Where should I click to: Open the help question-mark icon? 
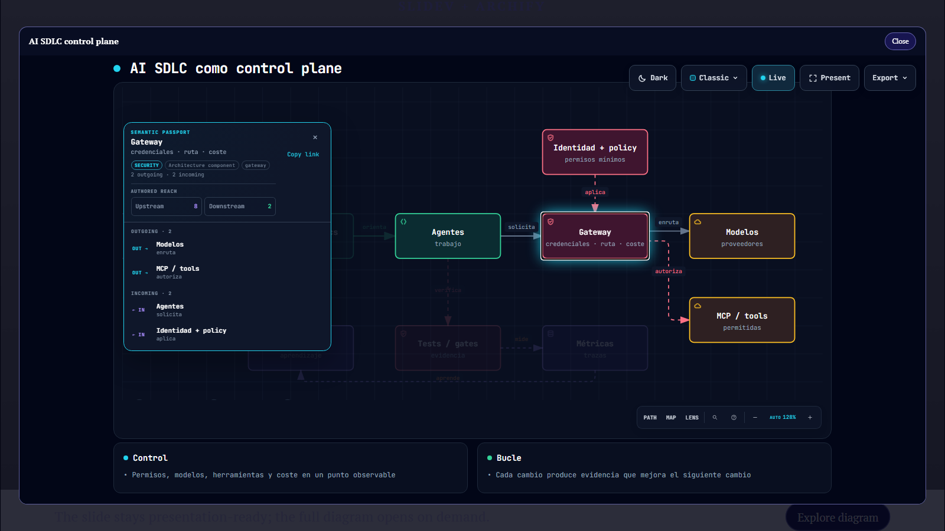coord(734,418)
